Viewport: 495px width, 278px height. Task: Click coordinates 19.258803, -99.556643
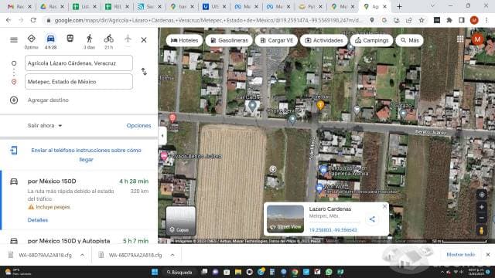click(333, 230)
